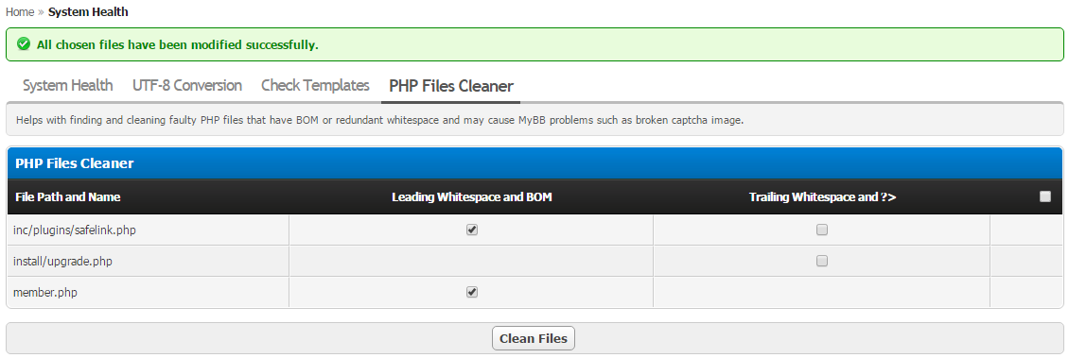Click File Path and Name column header
This screenshot has height=358, width=1069.
click(x=67, y=197)
